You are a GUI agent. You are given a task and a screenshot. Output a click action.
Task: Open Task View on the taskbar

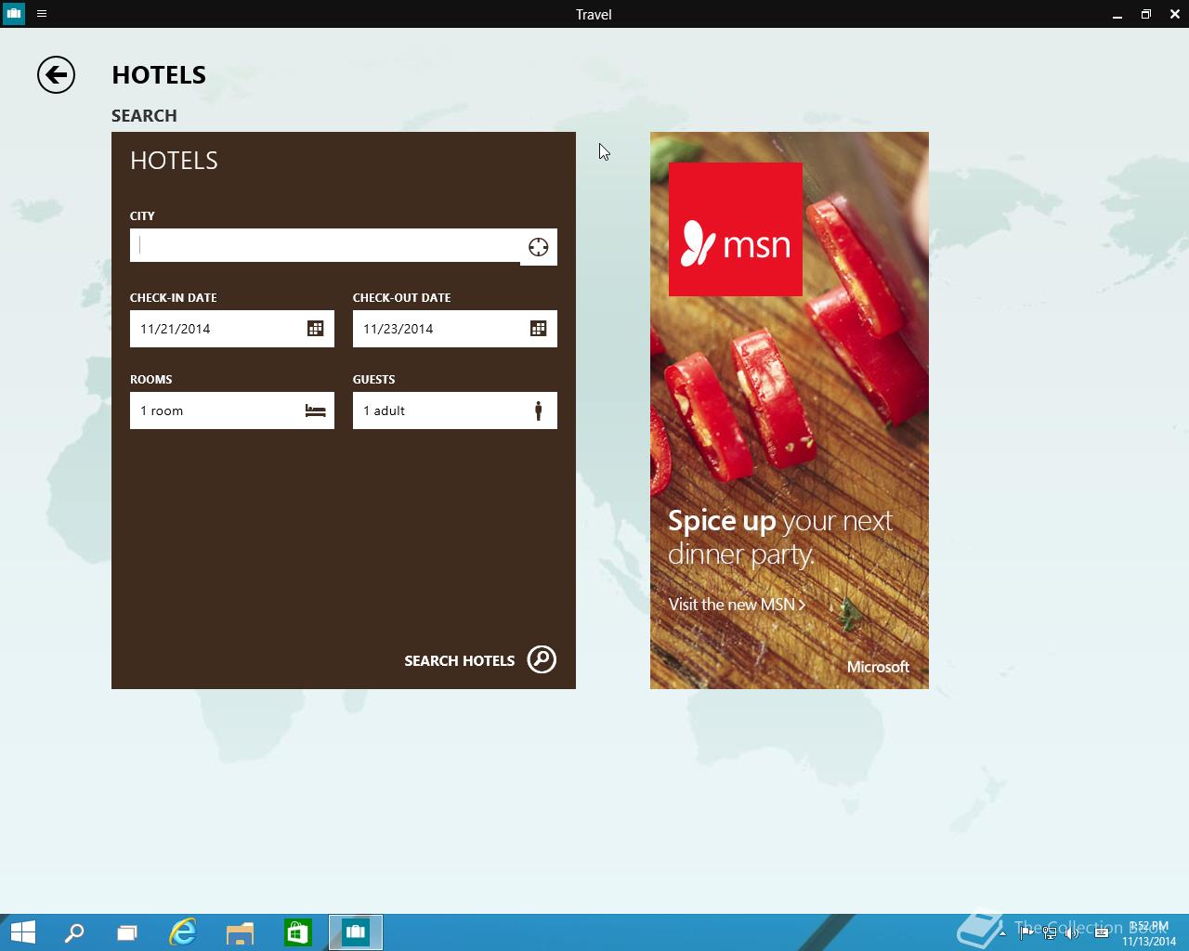(127, 932)
